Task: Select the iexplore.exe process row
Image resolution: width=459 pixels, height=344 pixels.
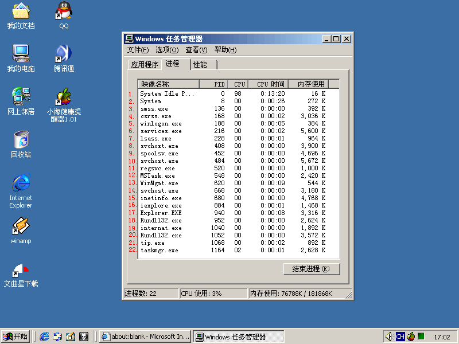Action: (x=239, y=206)
